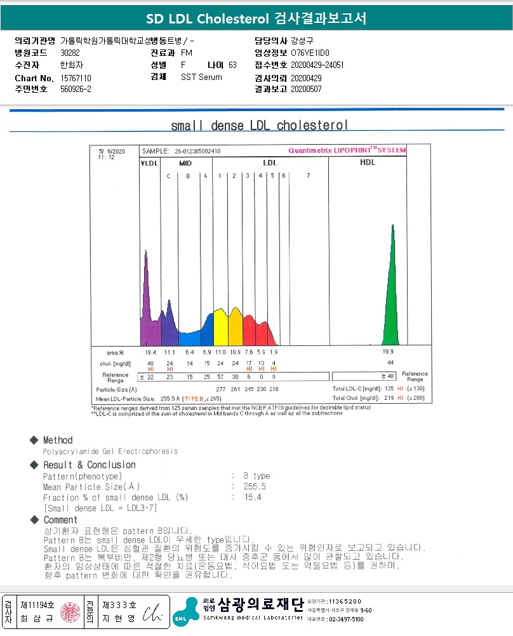The image size is (513, 636).
Task: Click comment line 향후 pattern 변화에 대한 확인을 권유합니다
Action: 138,575
